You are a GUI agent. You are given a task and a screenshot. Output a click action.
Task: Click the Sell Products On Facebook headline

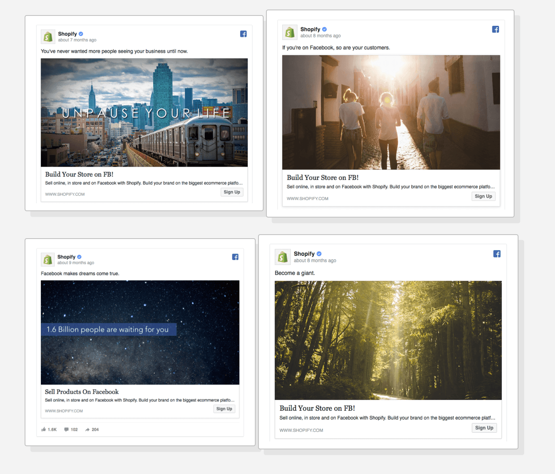pos(82,392)
